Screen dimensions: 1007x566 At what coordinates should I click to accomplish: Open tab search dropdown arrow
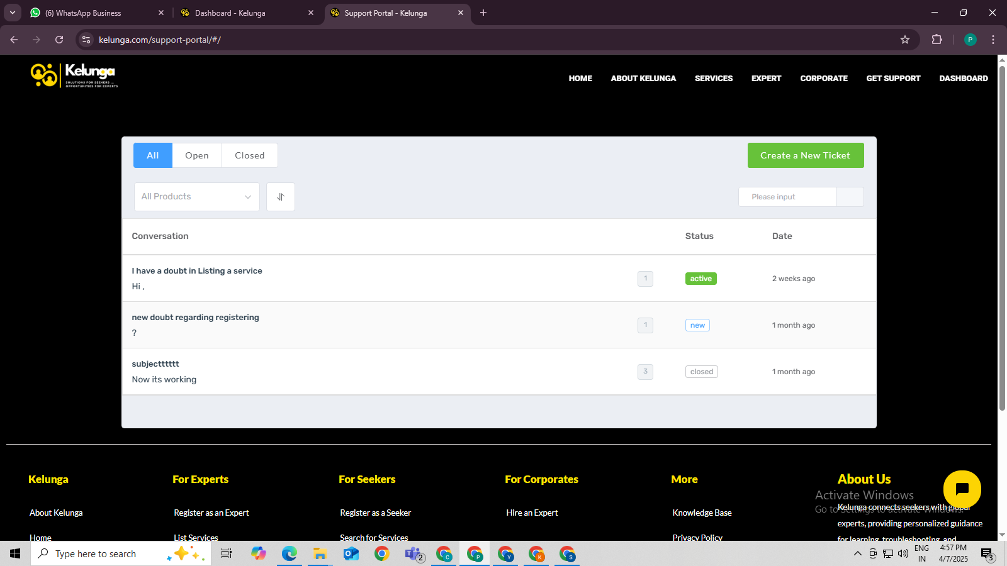[x=12, y=13]
